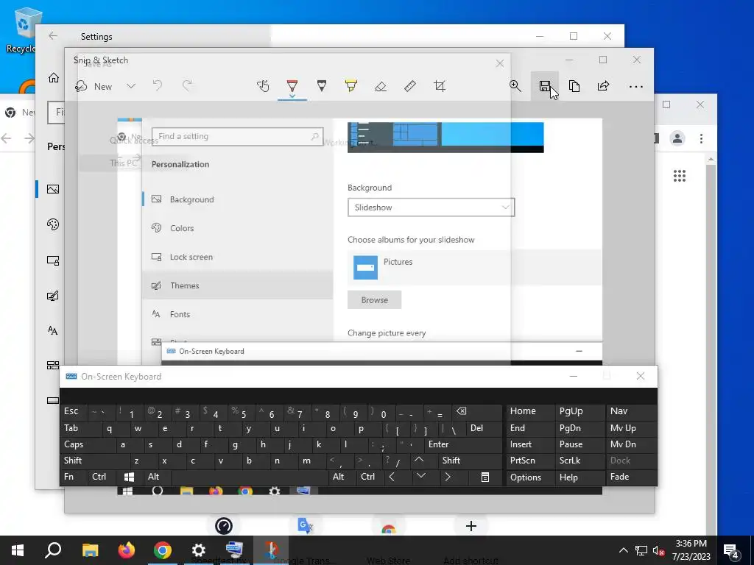Toggle the Nav key on On-Screen Keyboard
This screenshot has height=565, width=754.
coord(631,411)
